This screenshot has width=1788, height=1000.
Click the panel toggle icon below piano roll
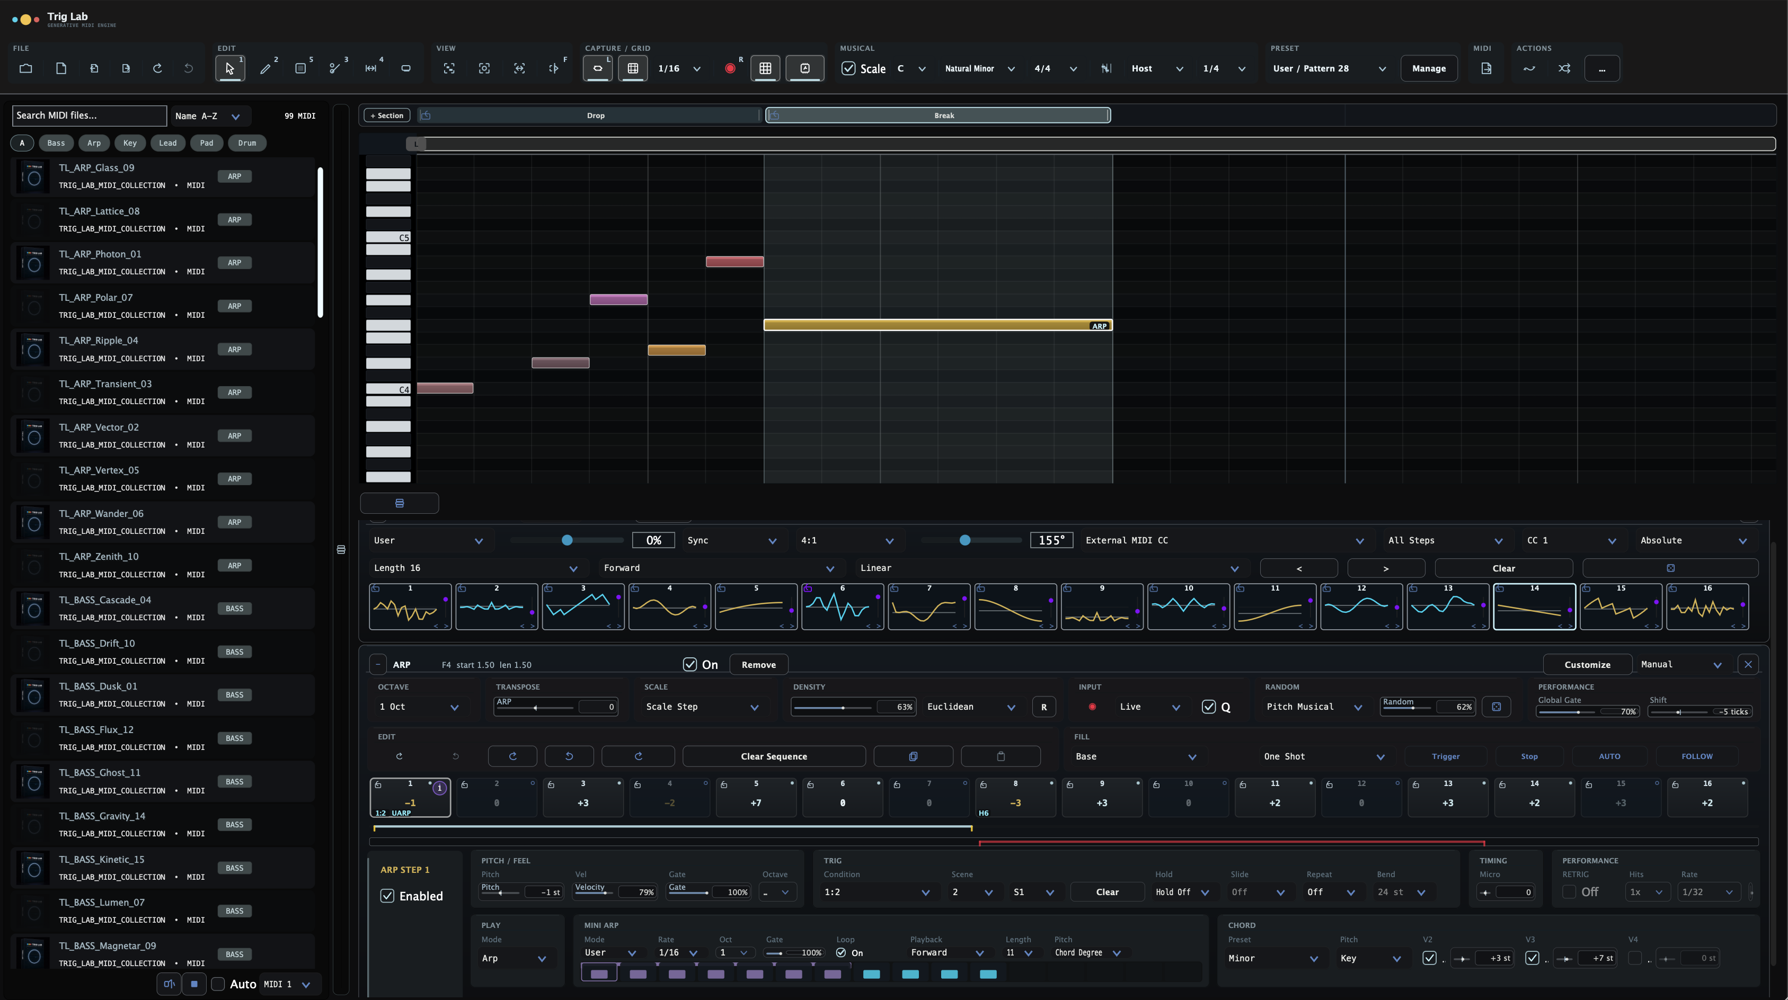[x=399, y=503]
